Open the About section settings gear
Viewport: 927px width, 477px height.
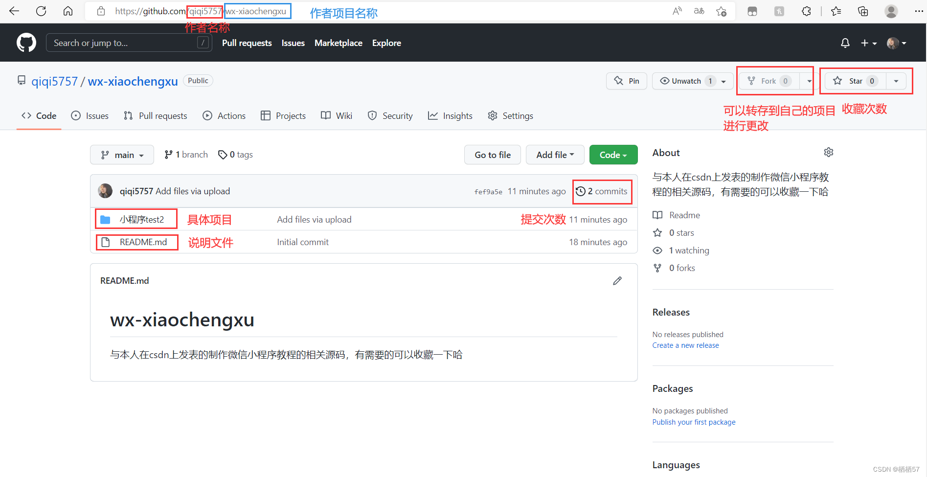pos(828,153)
